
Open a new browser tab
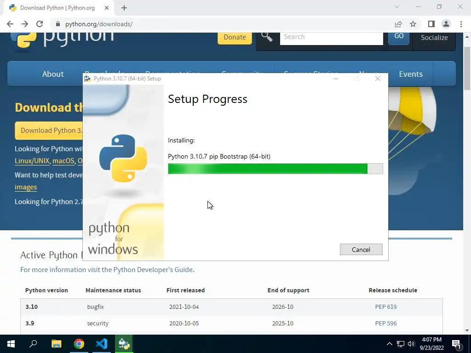click(124, 8)
